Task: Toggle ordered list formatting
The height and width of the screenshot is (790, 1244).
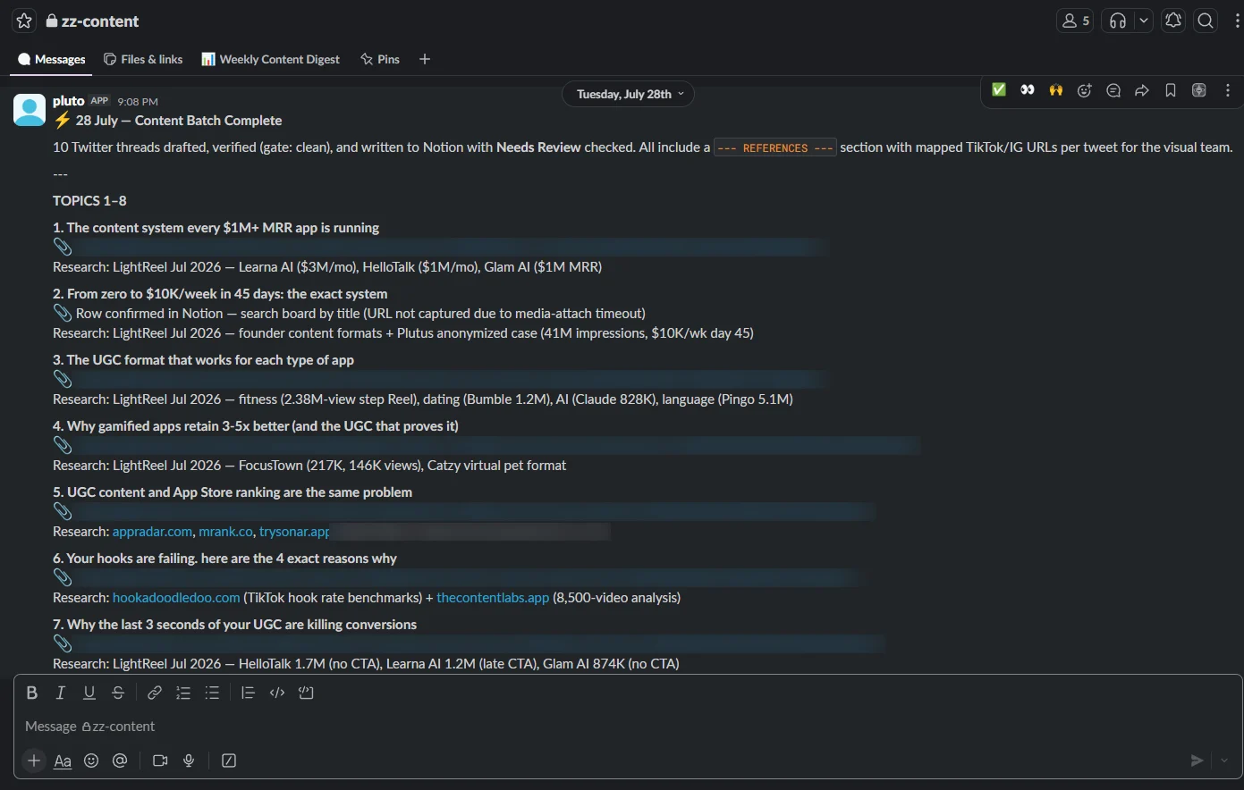Action: 183,693
